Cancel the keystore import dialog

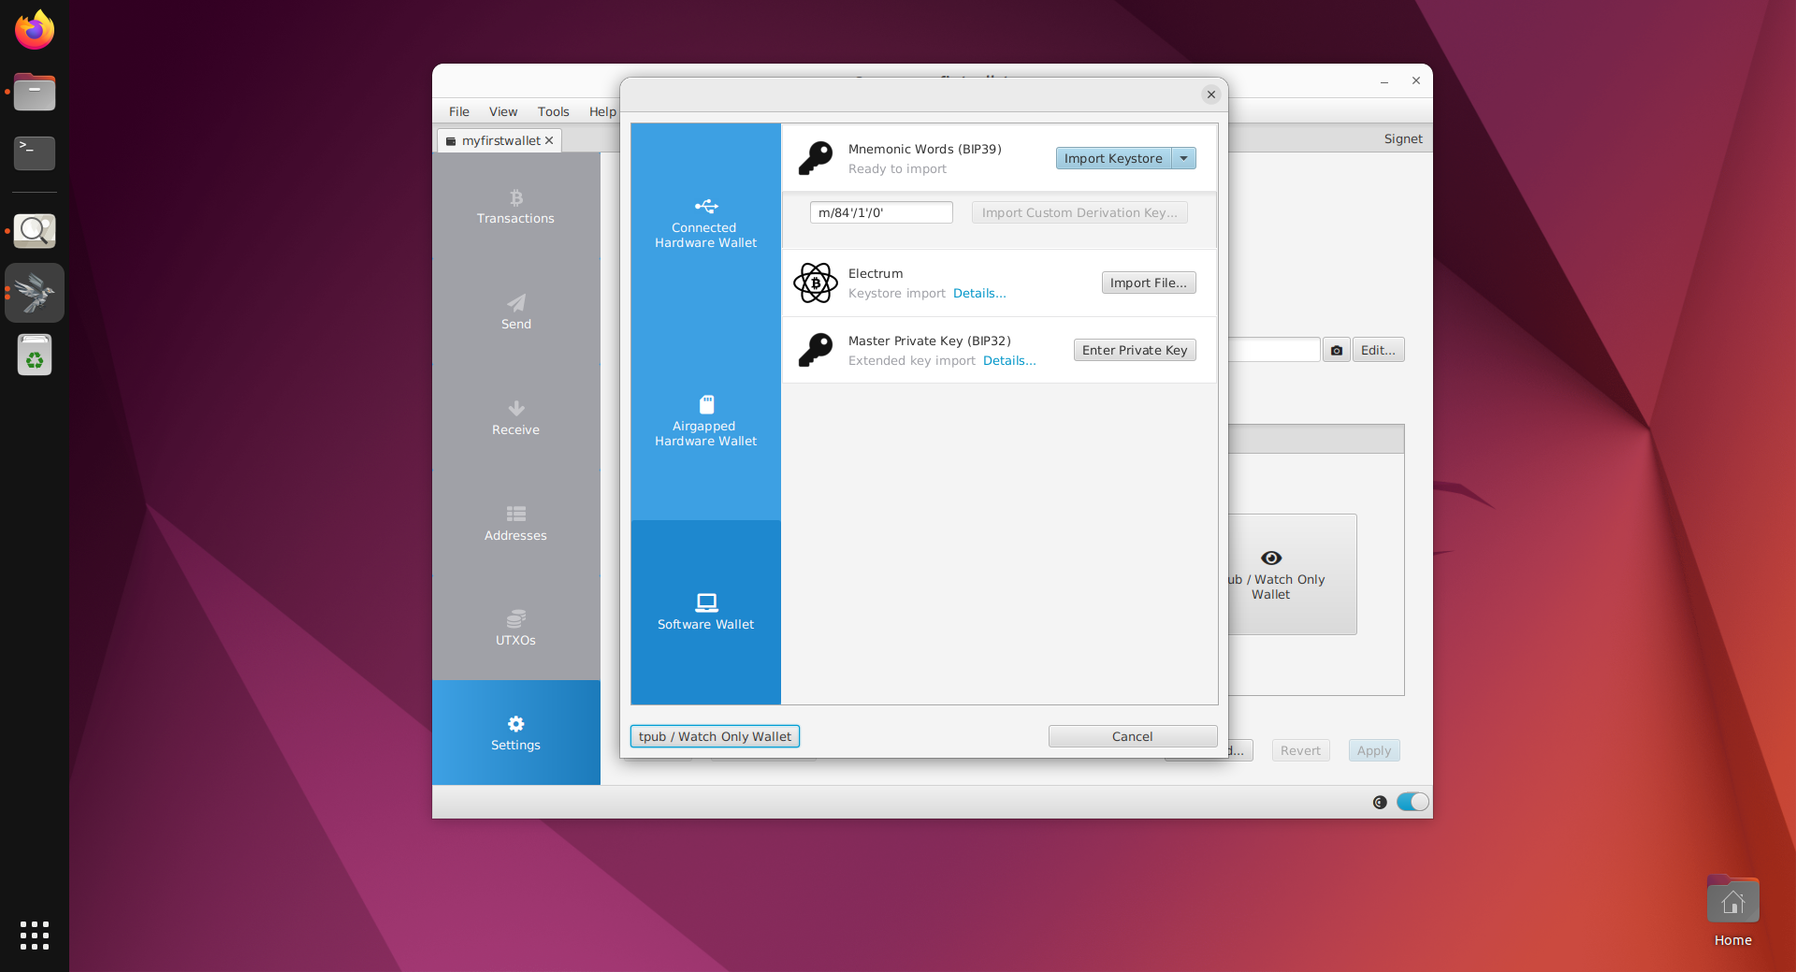(1132, 736)
